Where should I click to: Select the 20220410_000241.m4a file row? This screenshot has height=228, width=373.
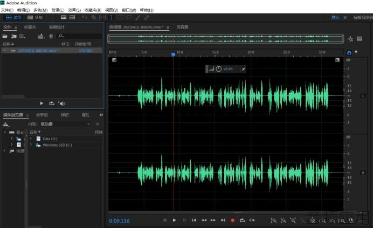pos(52,51)
